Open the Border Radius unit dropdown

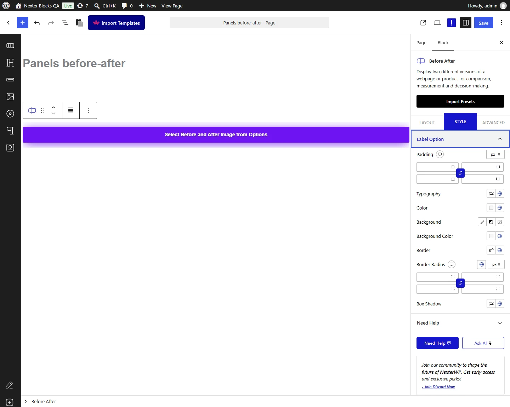click(496, 264)
